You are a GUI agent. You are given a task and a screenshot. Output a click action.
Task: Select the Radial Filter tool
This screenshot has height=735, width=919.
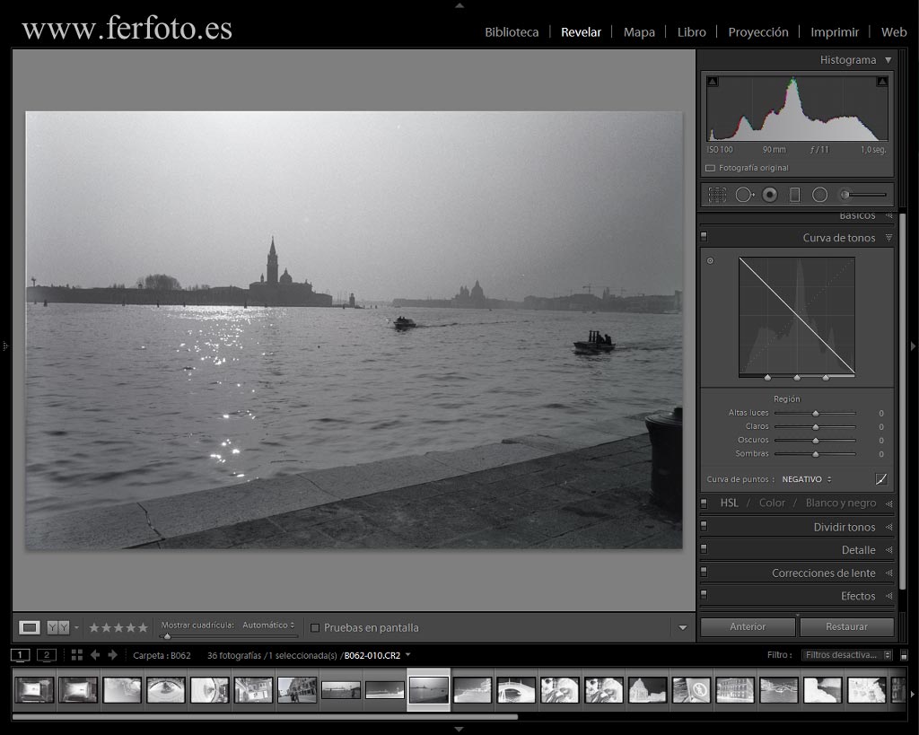pyautogui.click(x=820, y=195)
